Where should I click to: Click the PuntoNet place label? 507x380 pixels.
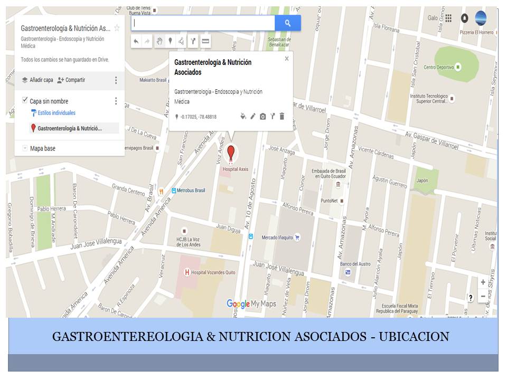pyautogui.click(x=329, y=201)
